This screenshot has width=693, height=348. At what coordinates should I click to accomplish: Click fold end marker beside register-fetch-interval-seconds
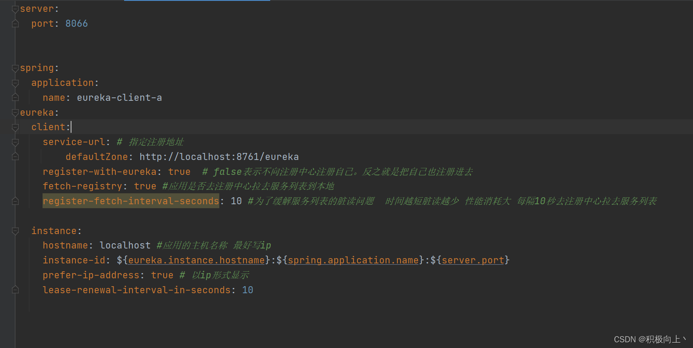point(15,201)
